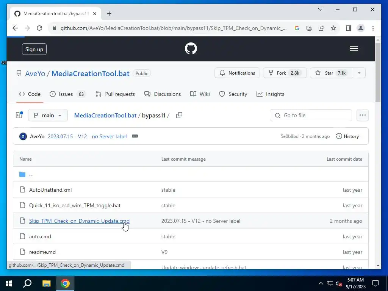This screenshot has height=291, width=388.
Task: Open the Windows Start menu
Action: (9, 283)
